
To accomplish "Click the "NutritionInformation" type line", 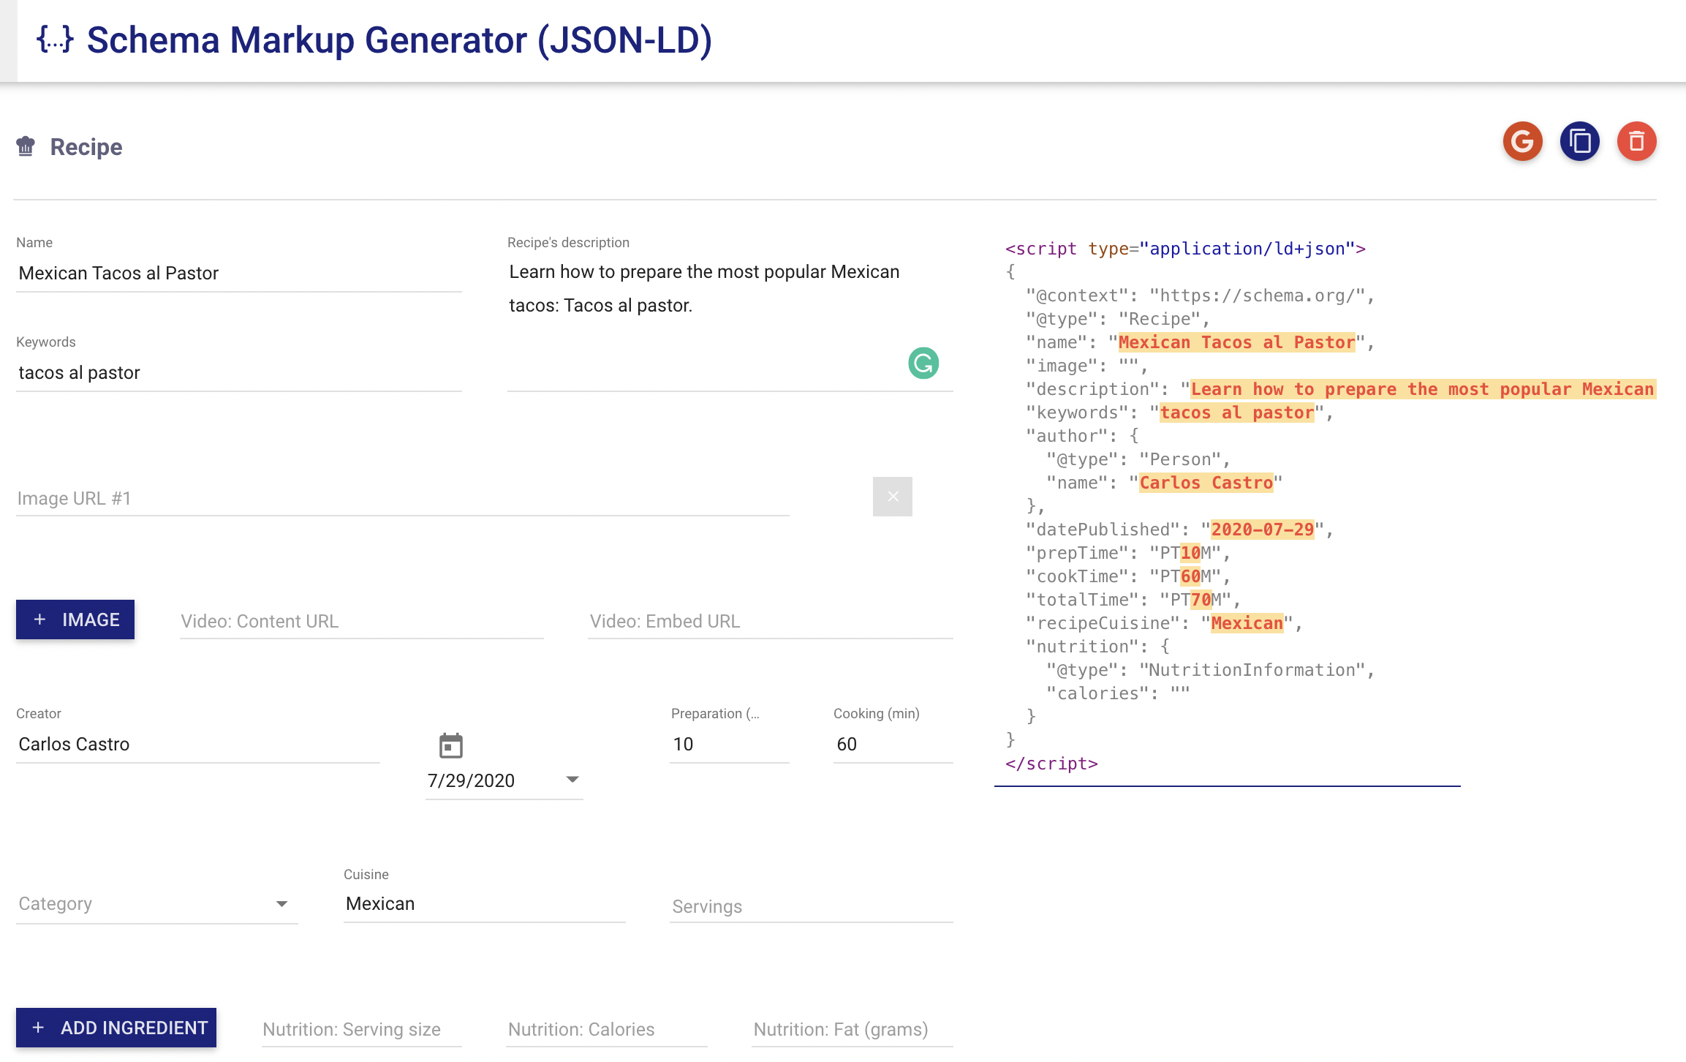I will (1211, 670).
